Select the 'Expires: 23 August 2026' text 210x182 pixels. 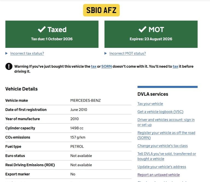tap(151, 39)
